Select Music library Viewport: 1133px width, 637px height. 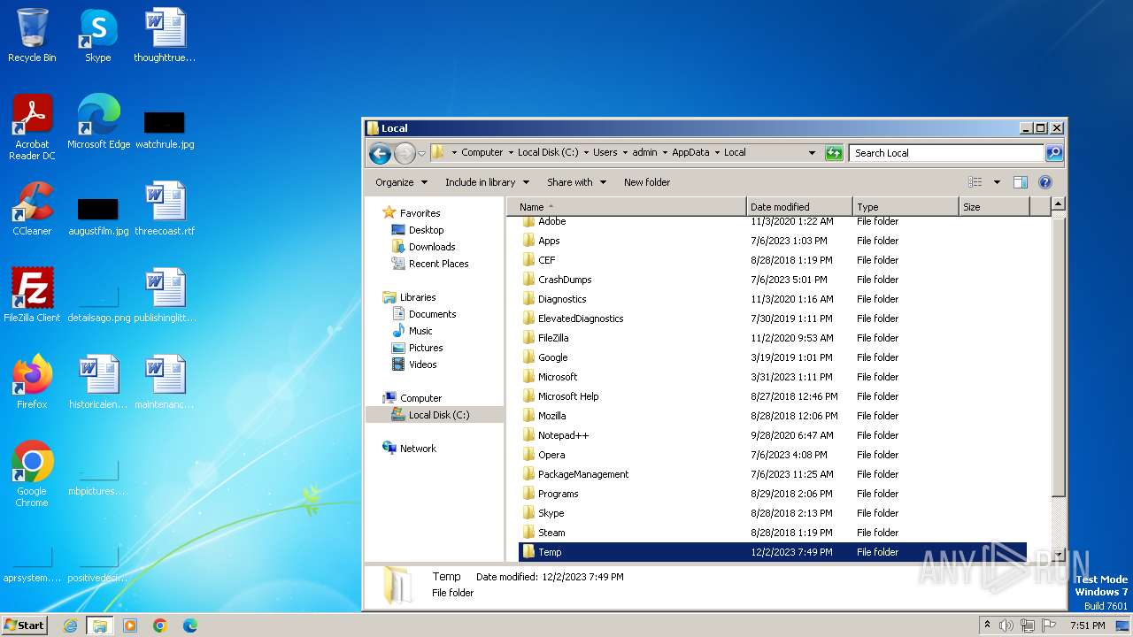(420, 331)
